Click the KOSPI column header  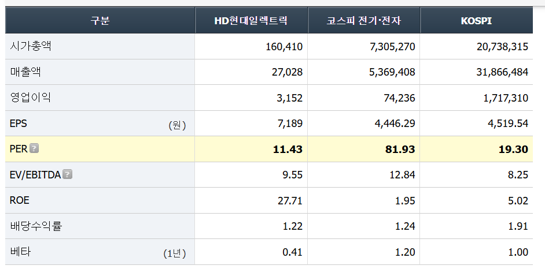click(x=476, y=20)
